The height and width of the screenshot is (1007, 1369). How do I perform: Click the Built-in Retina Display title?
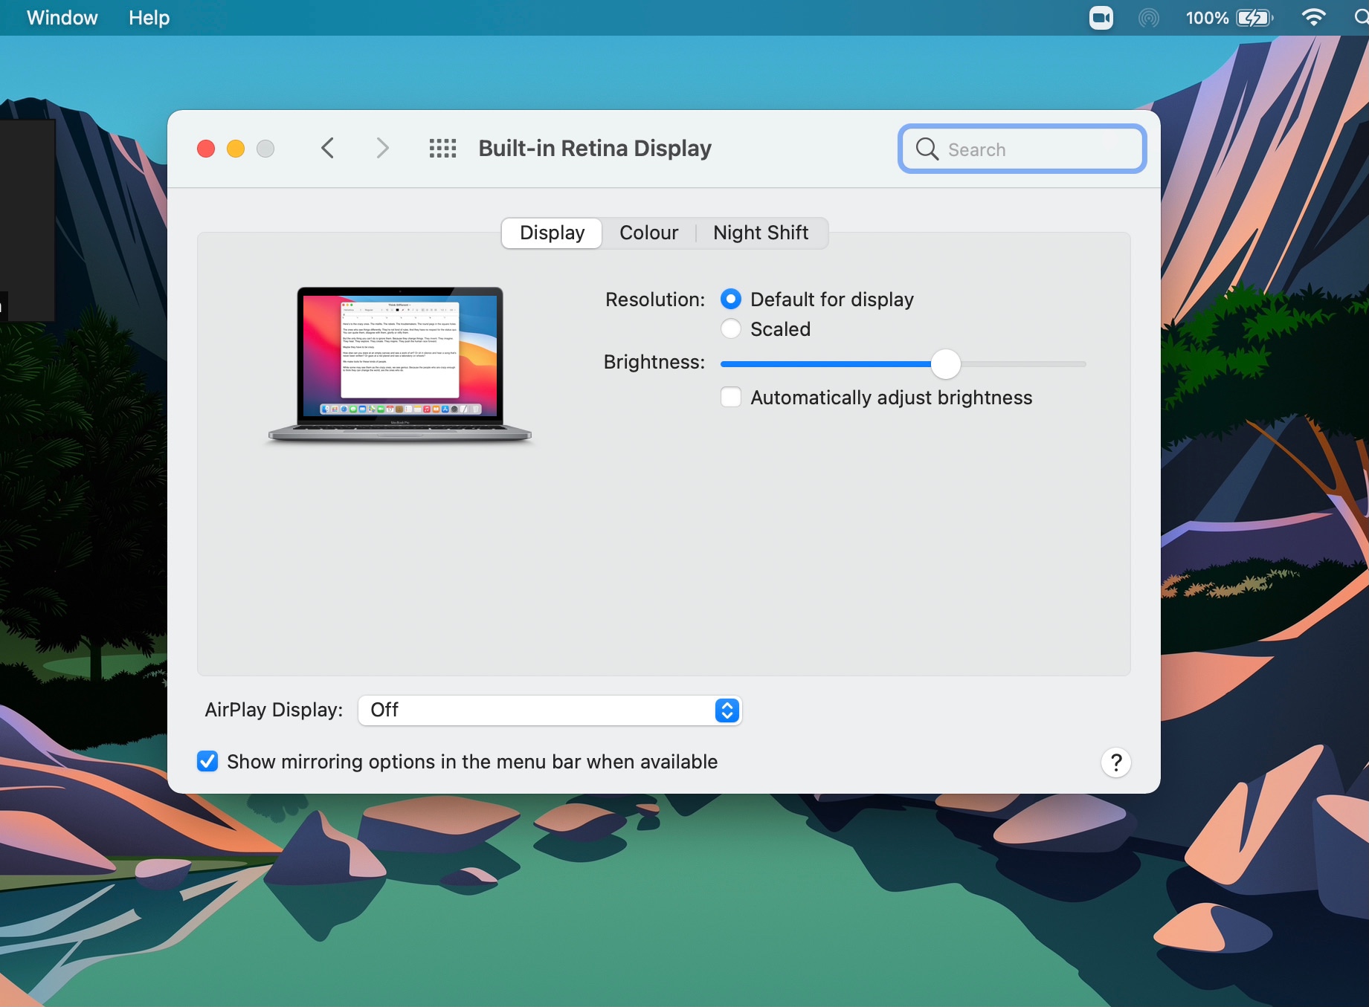[595, 149]
